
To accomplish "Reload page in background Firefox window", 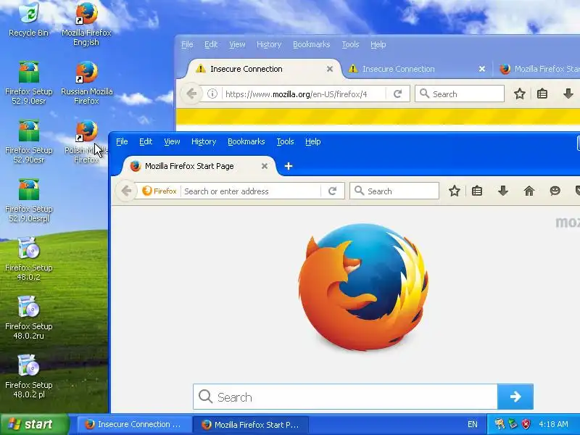I will pyautogui.click(x=397, y=94).
